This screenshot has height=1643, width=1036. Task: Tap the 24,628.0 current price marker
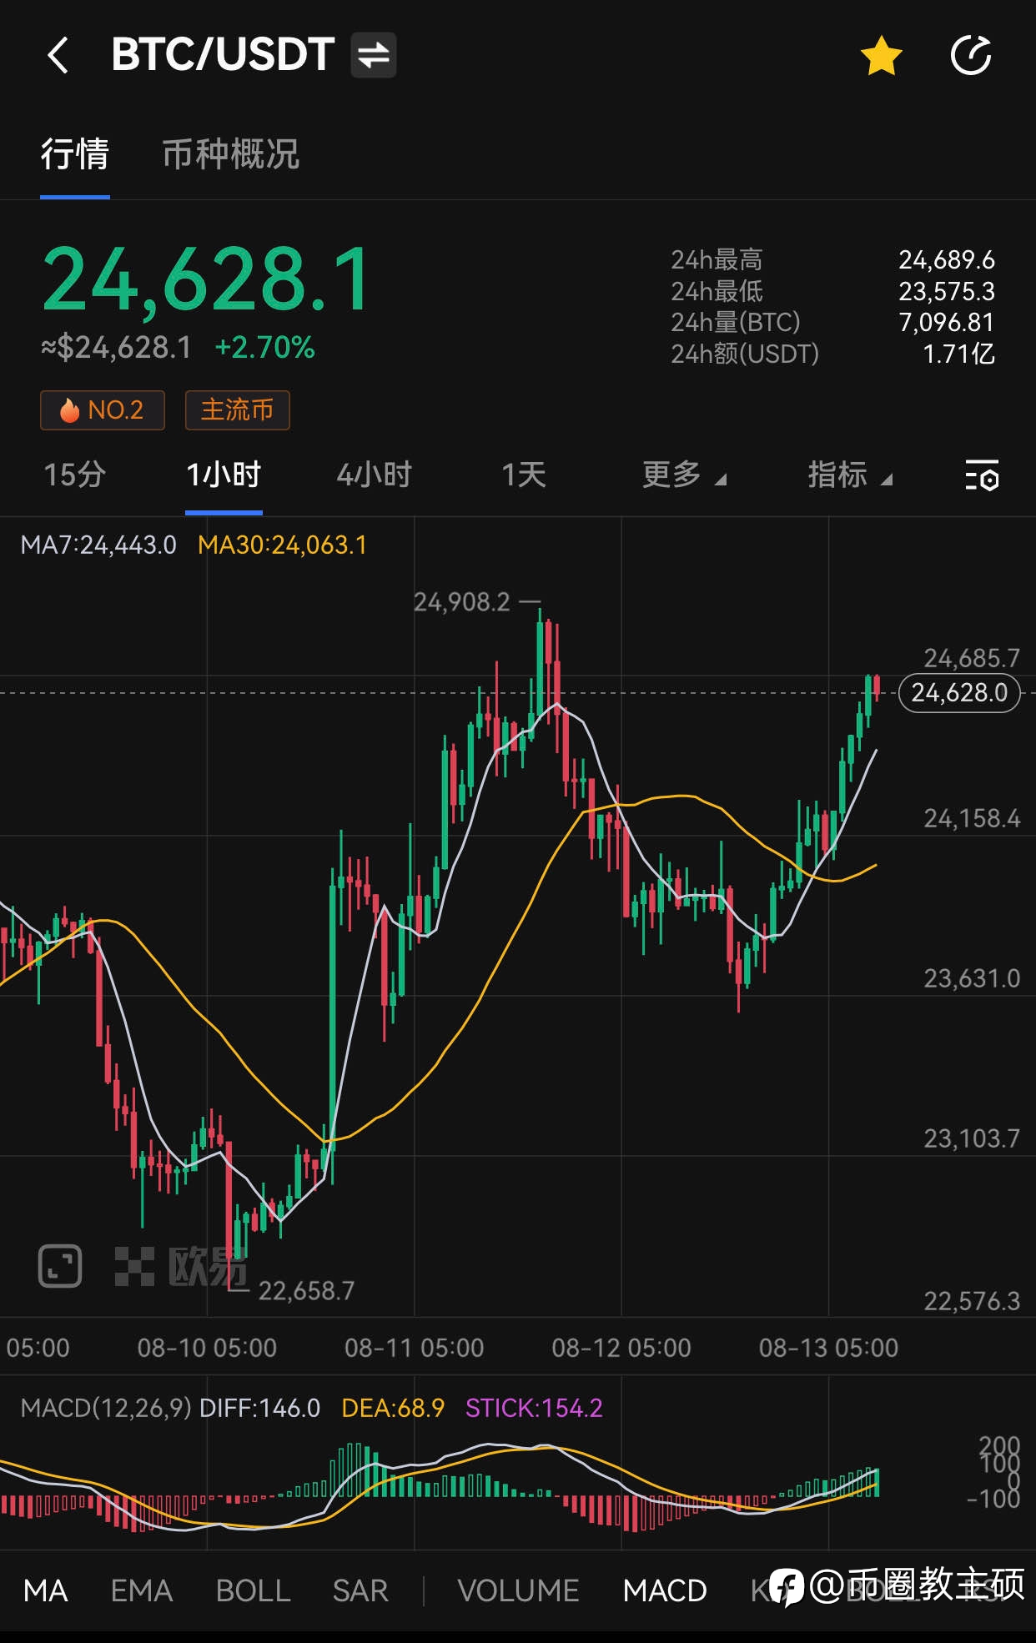click(x=959, y=693)
